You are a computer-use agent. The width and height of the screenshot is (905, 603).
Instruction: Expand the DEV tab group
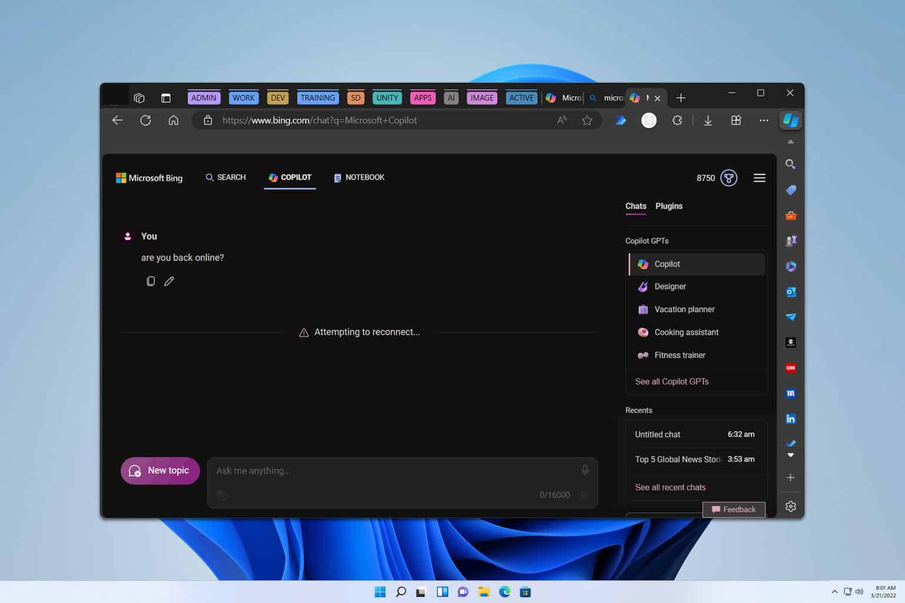tap(278, 98)
